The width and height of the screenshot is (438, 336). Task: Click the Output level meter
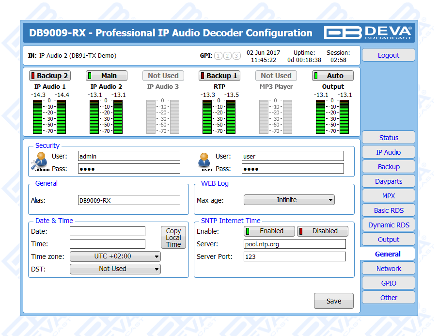point(333,116)
